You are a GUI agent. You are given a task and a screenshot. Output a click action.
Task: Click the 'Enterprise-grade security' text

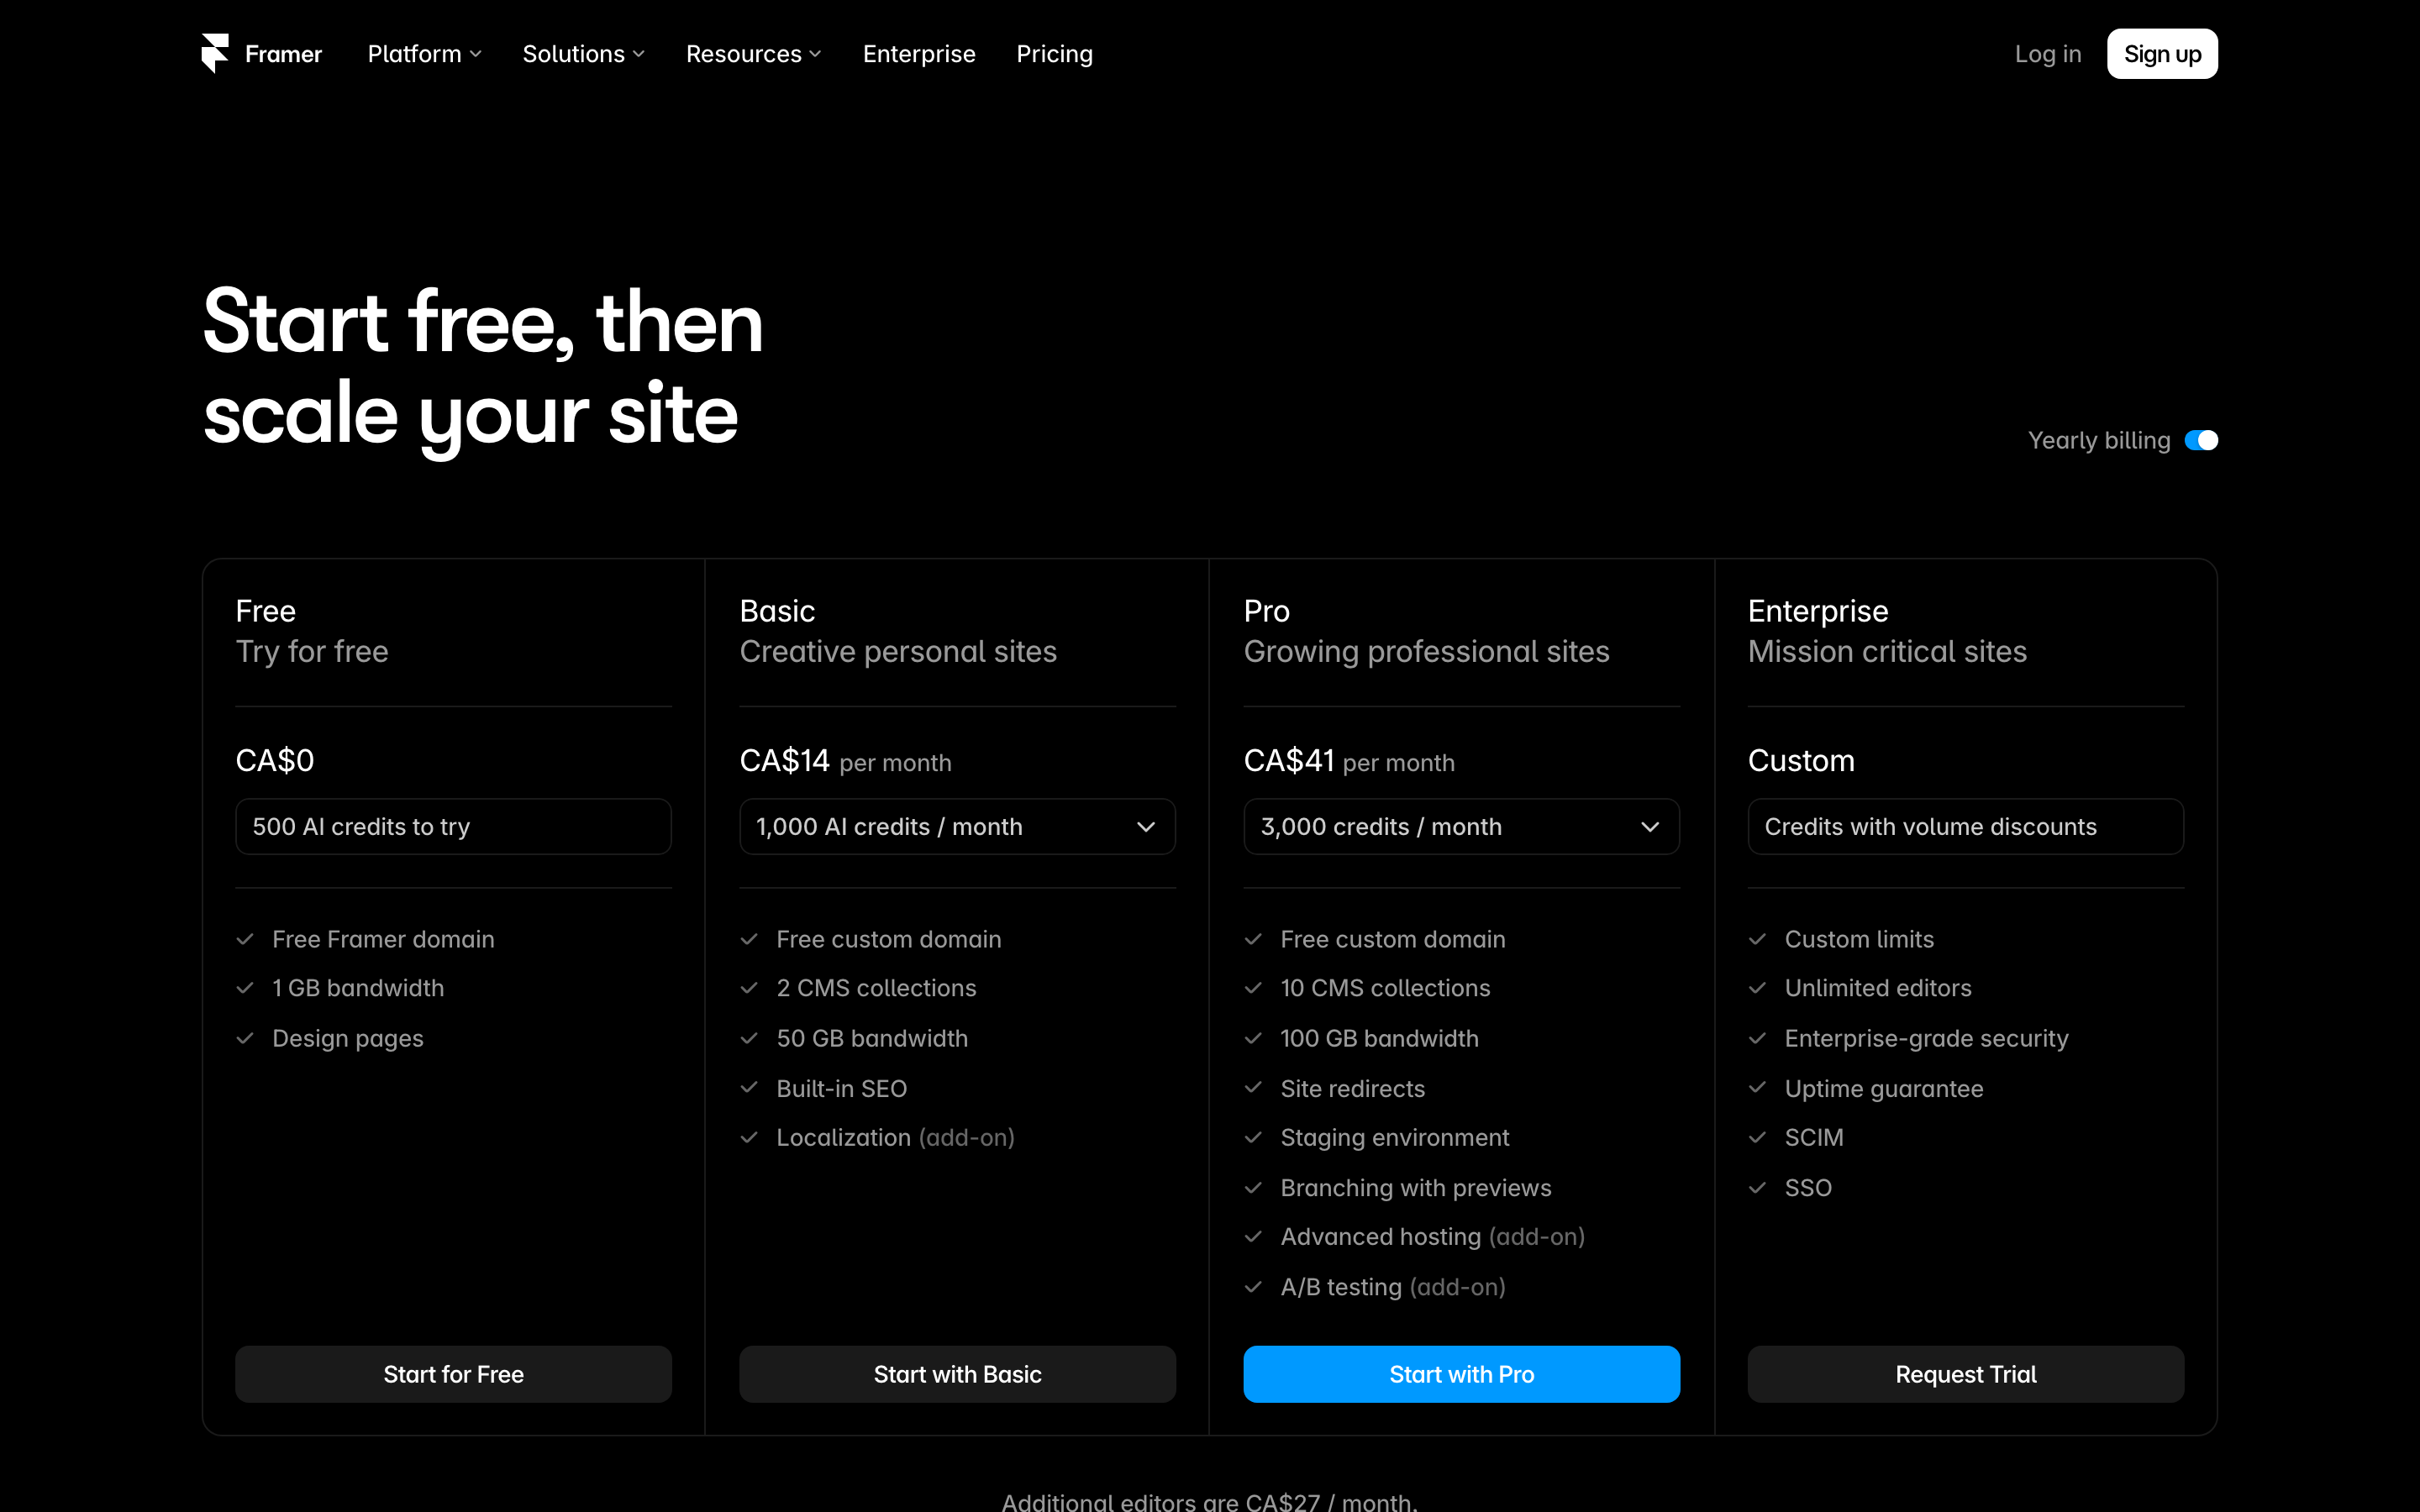(1926, 1038)
